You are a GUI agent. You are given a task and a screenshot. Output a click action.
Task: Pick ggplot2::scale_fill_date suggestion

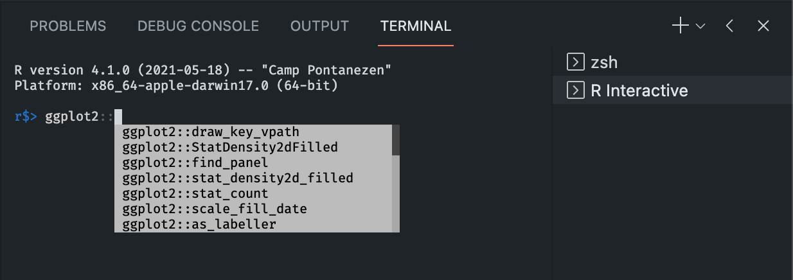point(253,209)
